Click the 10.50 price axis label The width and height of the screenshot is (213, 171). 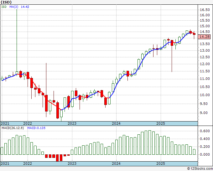205,87
